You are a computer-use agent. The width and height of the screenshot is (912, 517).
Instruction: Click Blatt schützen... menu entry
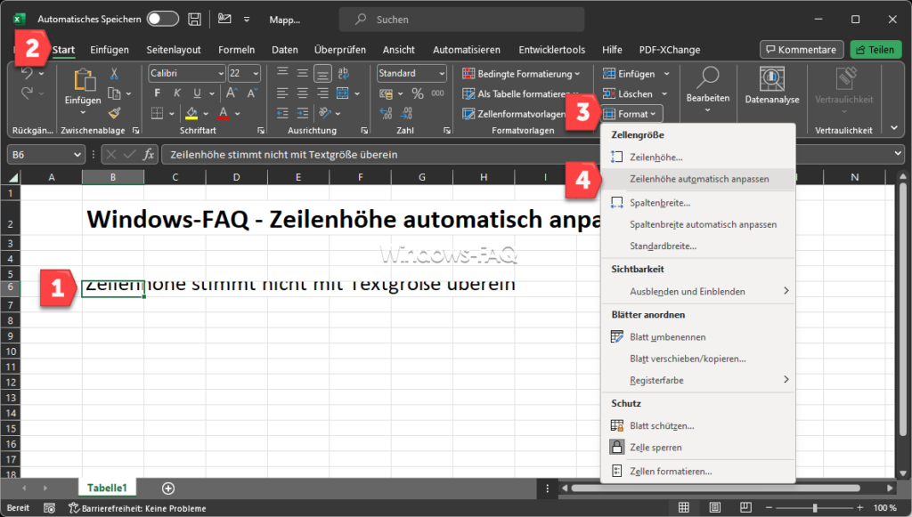coord(698,426)
